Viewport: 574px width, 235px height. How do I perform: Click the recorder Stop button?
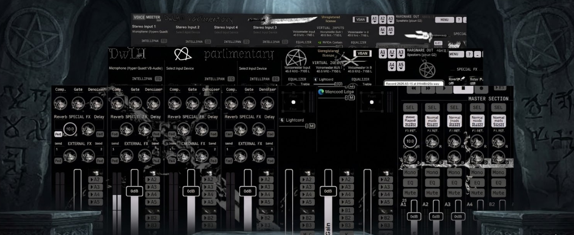point(463,89)
